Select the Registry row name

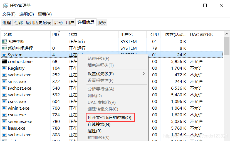pos(16,68)
